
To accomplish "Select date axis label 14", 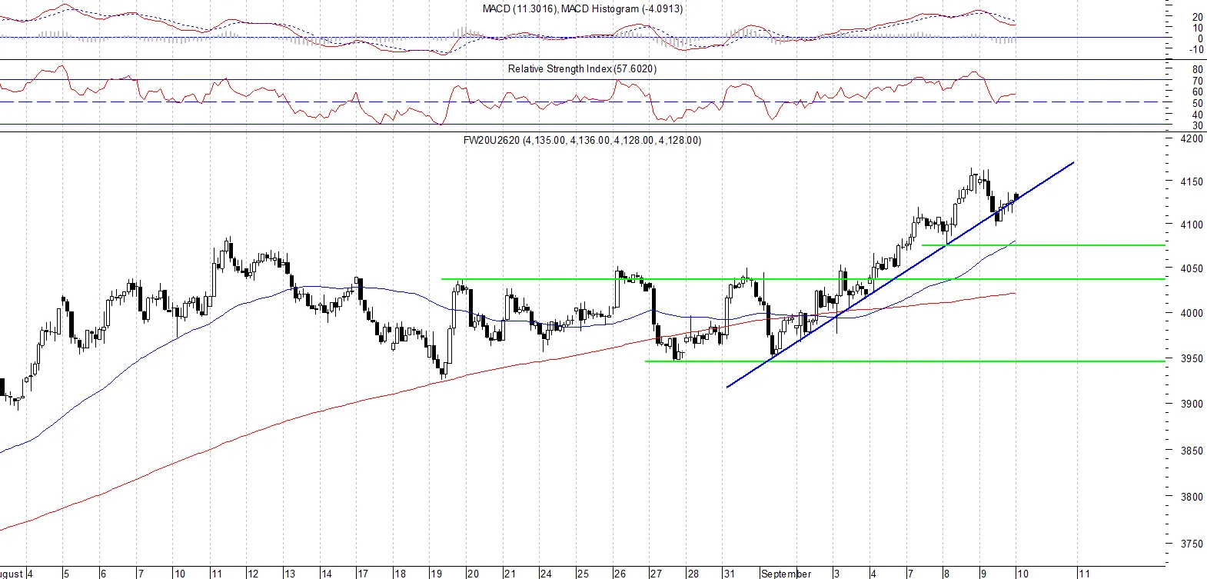I will pyautogui.click(x=327, y=574).
